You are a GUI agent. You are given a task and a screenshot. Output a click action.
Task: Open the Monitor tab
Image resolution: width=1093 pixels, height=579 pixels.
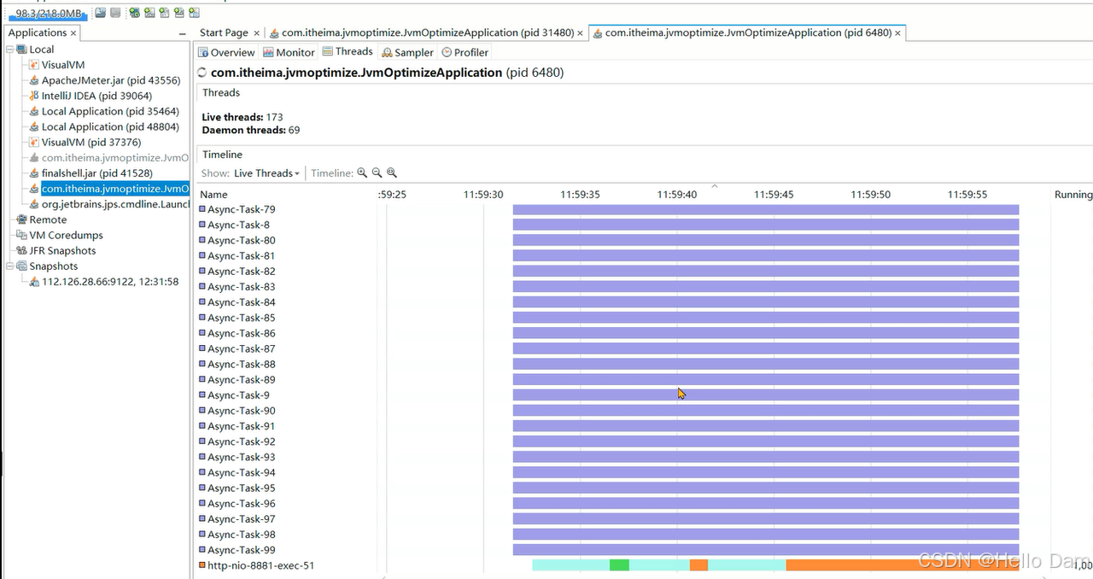point(289,52)
